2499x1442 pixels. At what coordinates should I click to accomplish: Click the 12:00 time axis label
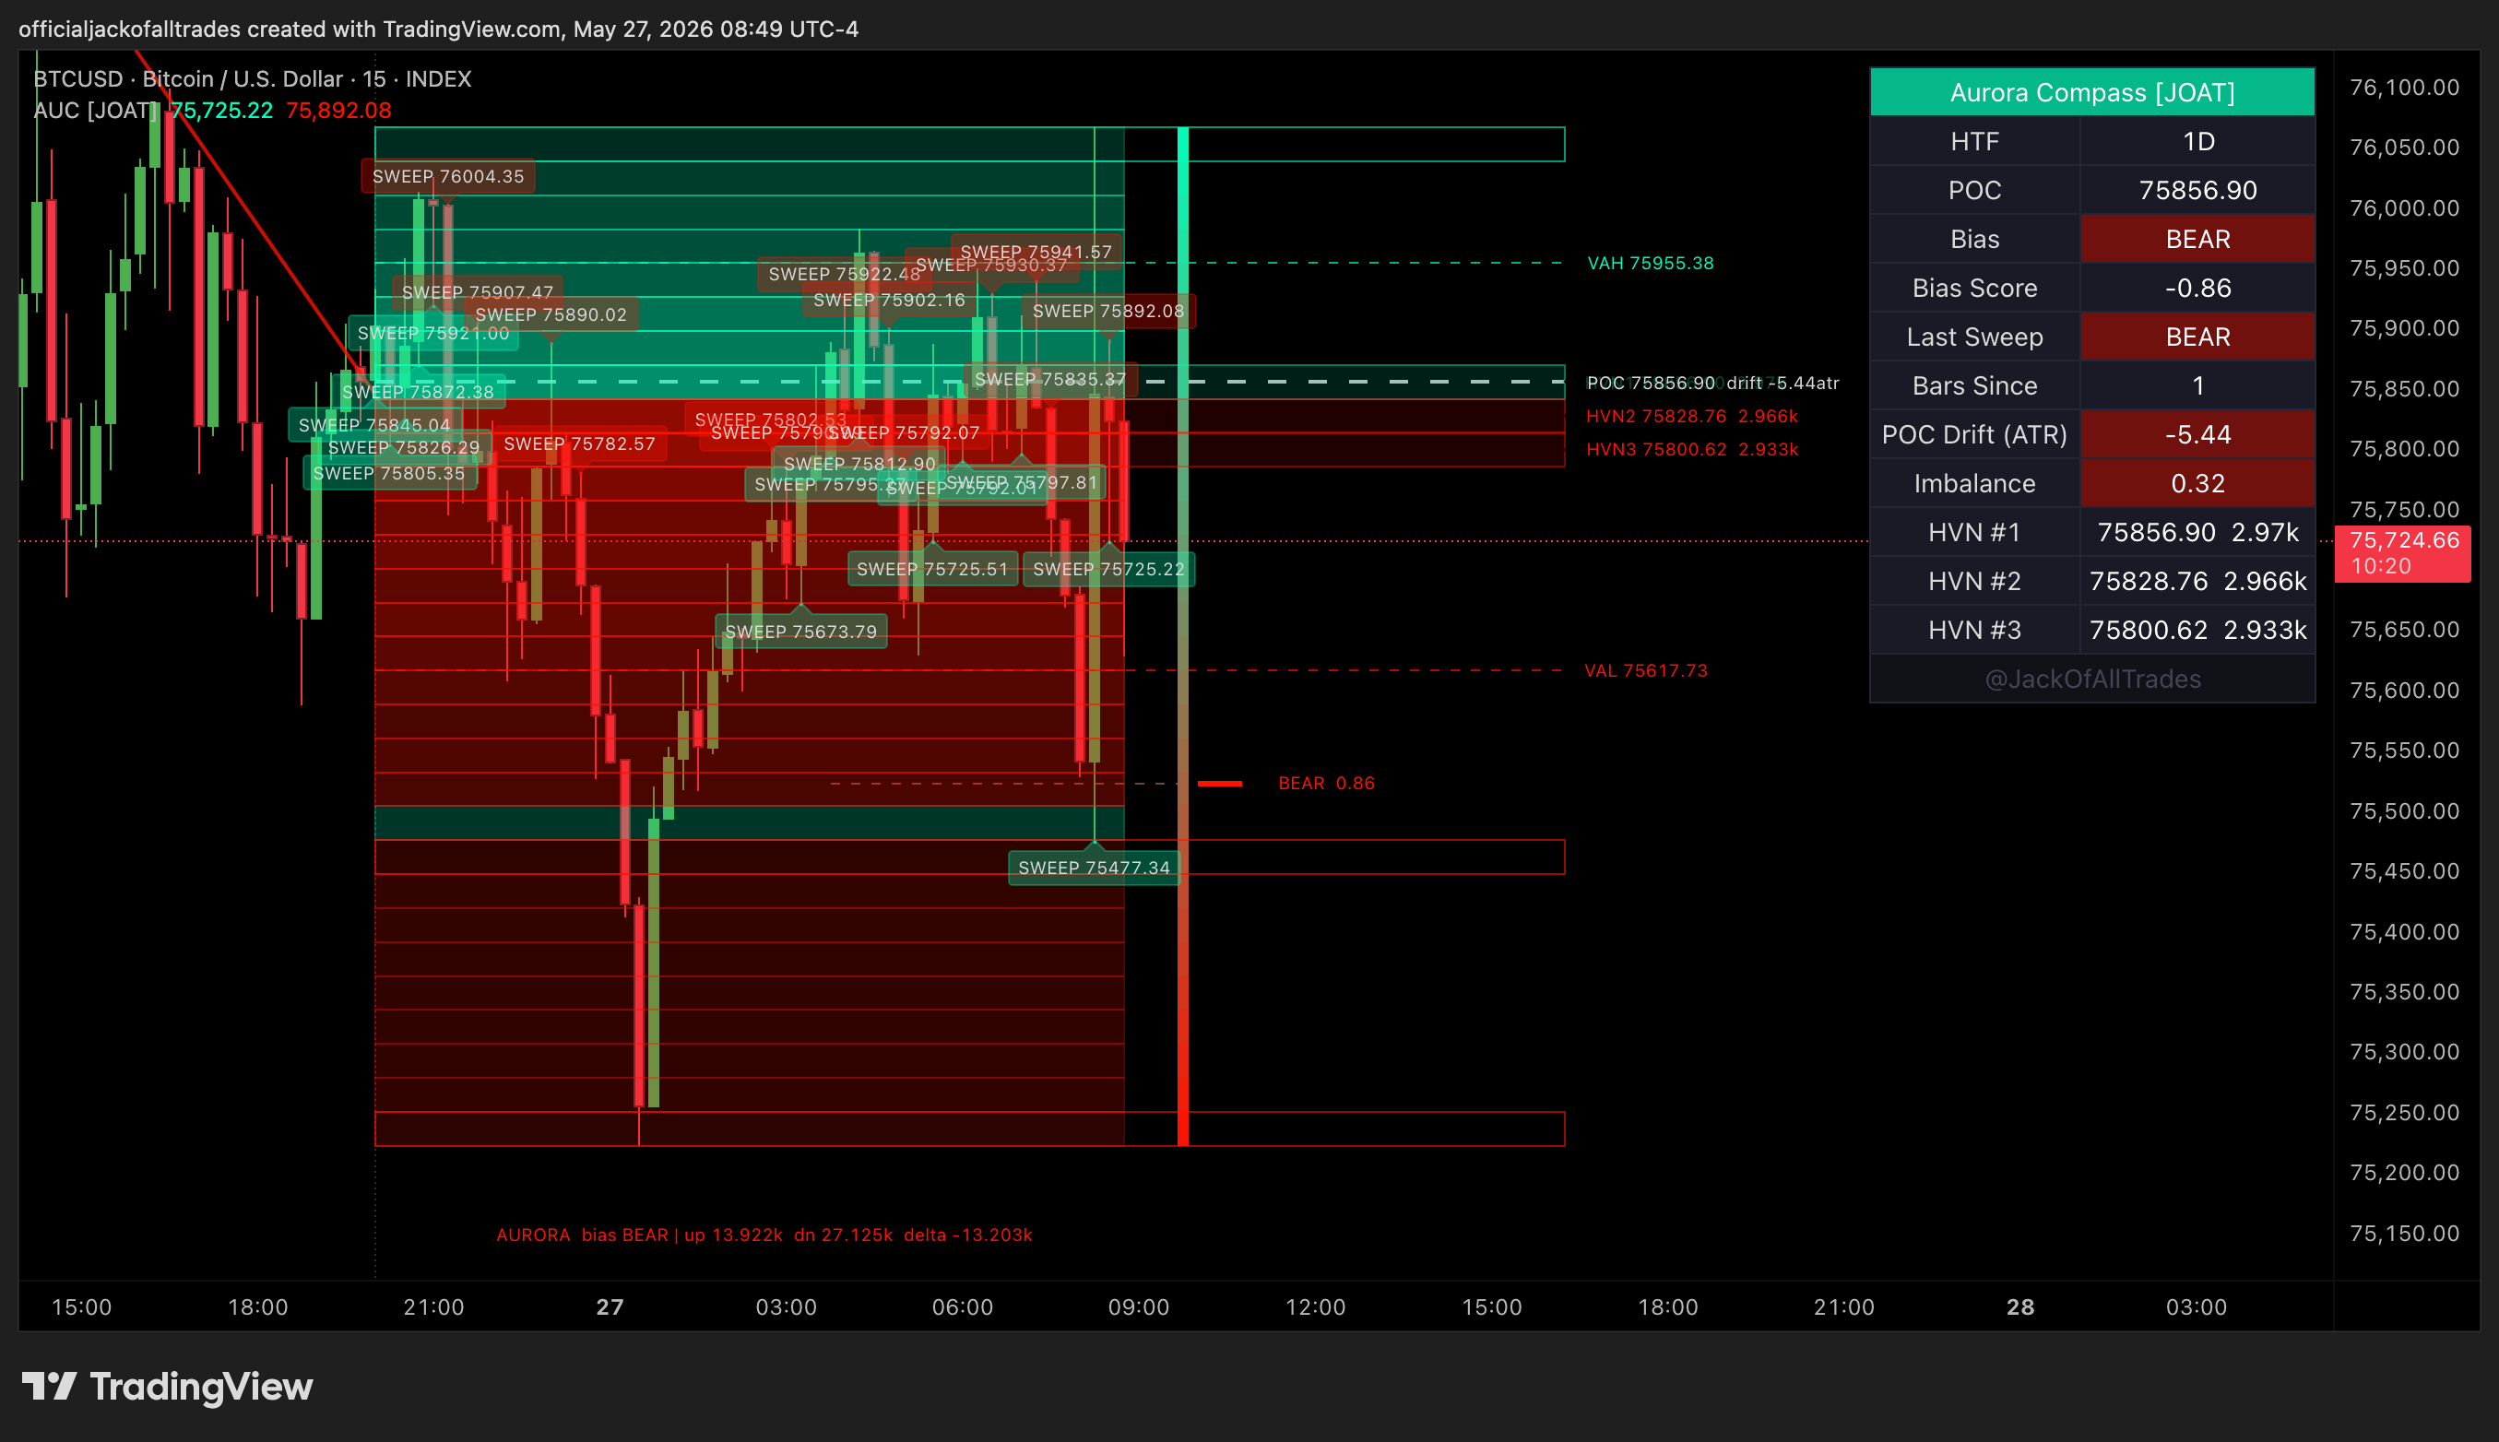pyautogui.click(x=1315, y=1307)
